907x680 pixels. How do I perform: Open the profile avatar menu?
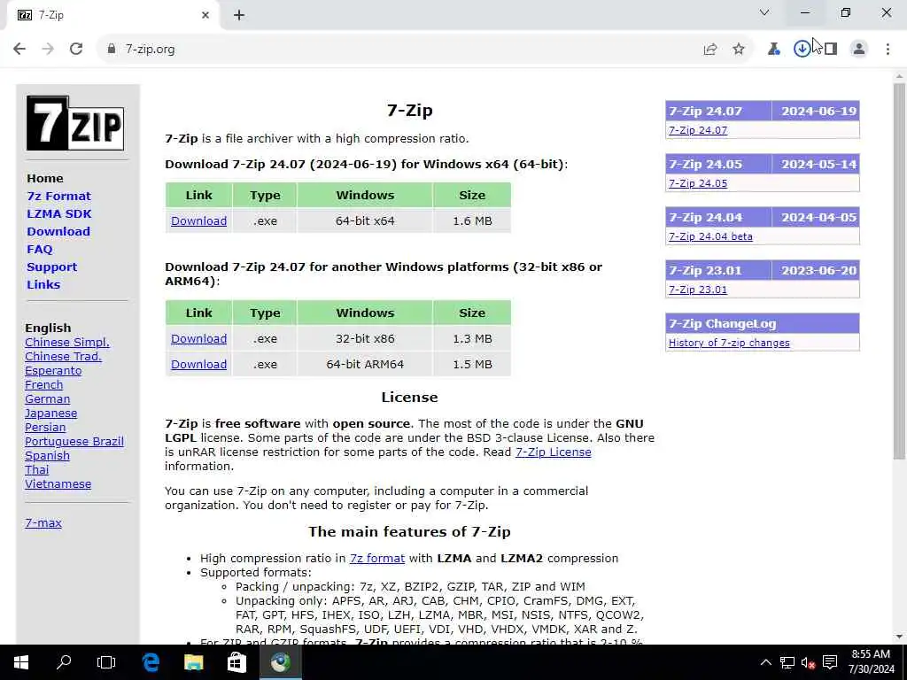pos(859,50)
